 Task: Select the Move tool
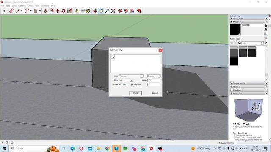point(58,11)
